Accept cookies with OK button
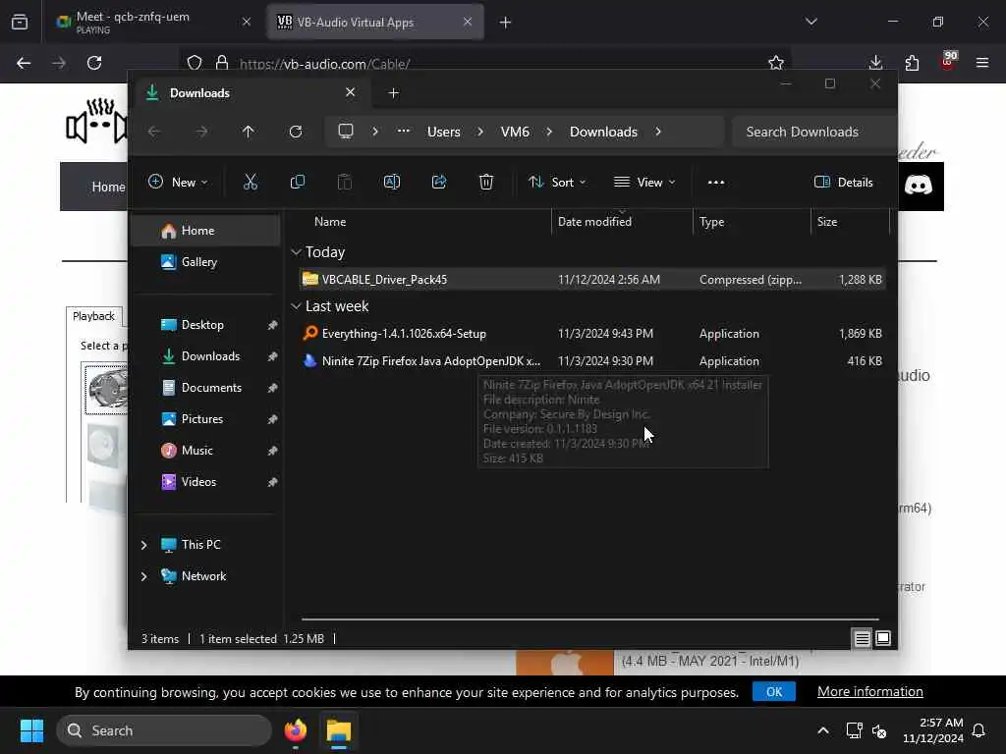The height and width of the screenshot is (754, 1006). [x=774, y=692]
